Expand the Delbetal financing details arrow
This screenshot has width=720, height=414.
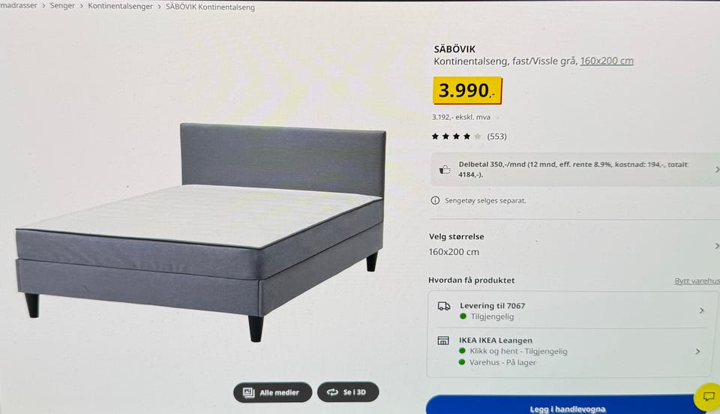coord(717,169)
